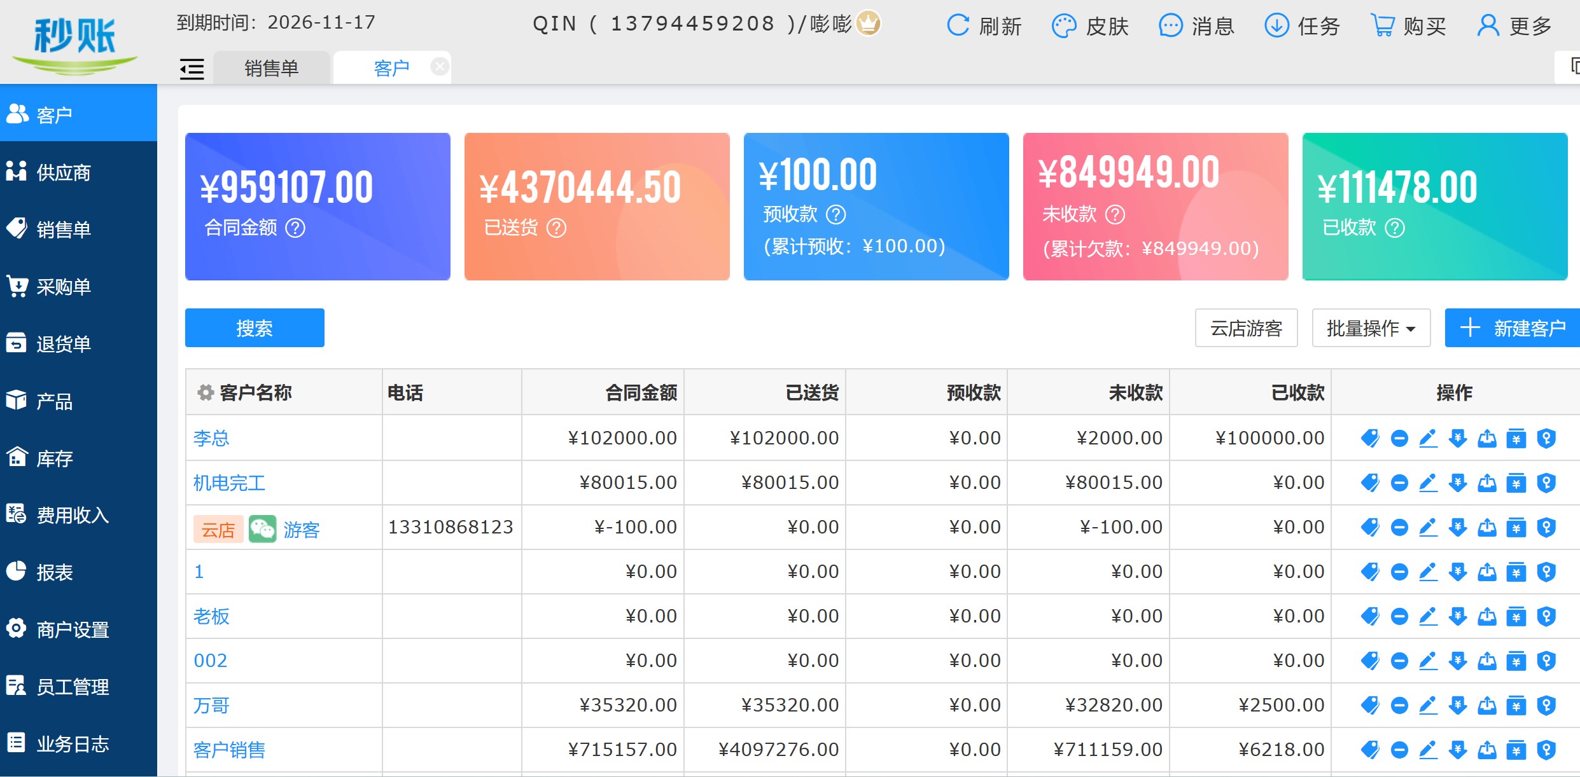Image resolution: width=1580 pixels, height=777 pixels.
Task: Click the help icon next to 已送货
Action: pos(556,228)
